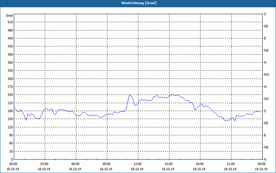This screenshot has height=173, width=276.
Task: Select the 18.10.19 date under 12:00
Action: pyautogui.click(x=137, y=169)
